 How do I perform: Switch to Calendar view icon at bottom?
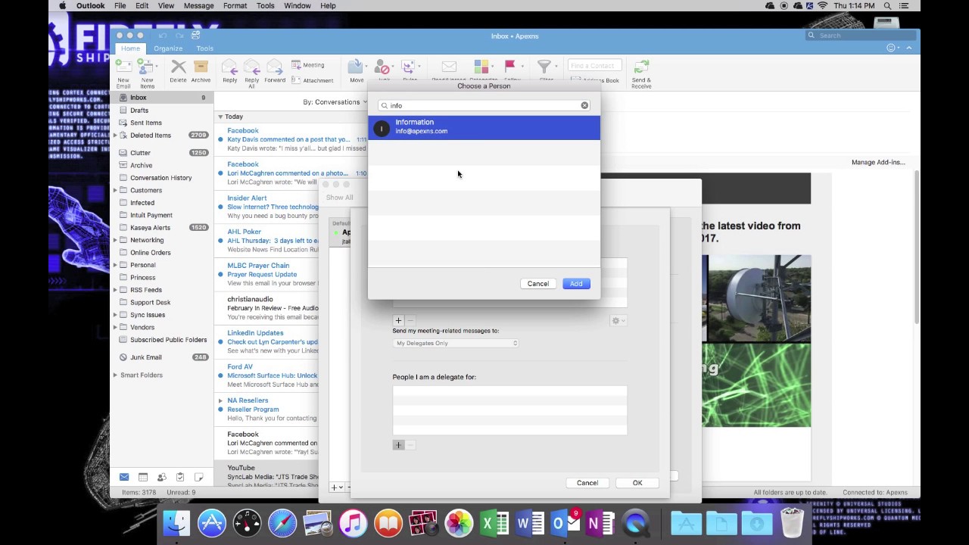(x=142, y=477)
